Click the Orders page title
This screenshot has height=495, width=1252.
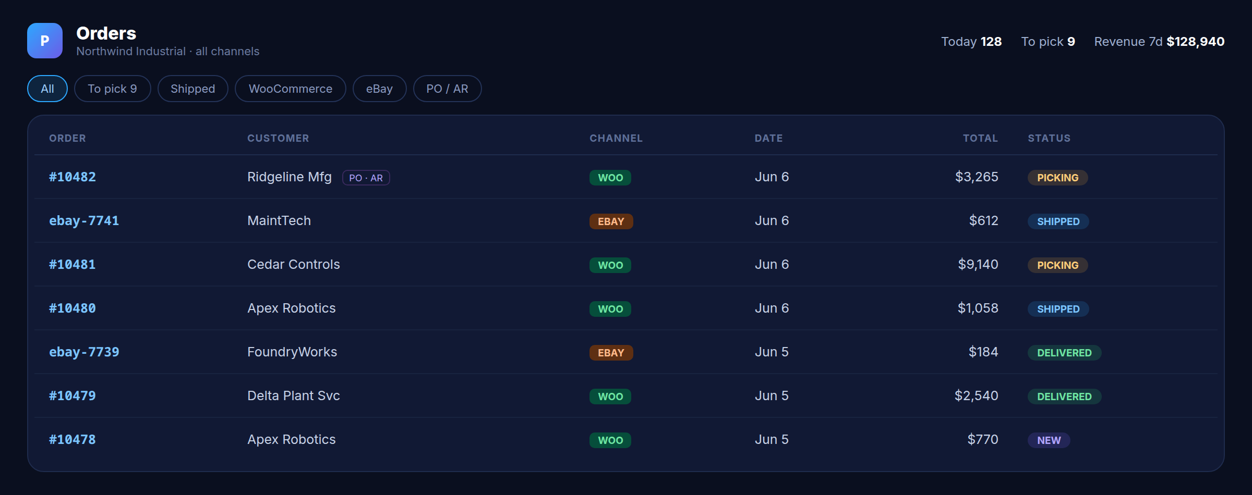point(106,33)
